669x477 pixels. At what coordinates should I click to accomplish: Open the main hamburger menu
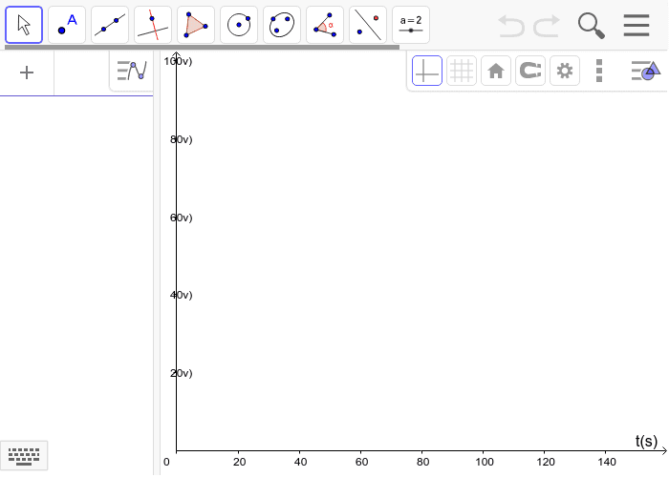click(637, 25)
